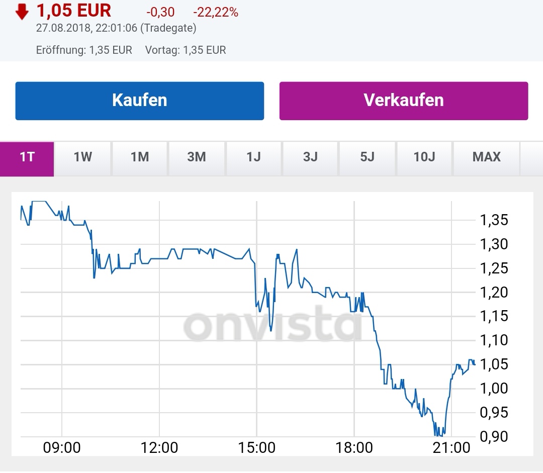543x473 pixels.
Task: Click the Verkaufen button
Action: 404,100
